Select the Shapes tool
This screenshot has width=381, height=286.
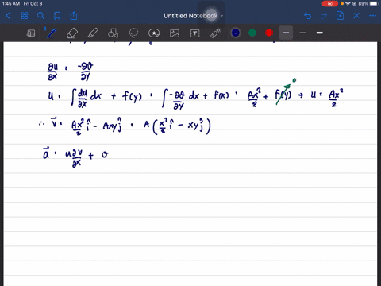(113, 33)
